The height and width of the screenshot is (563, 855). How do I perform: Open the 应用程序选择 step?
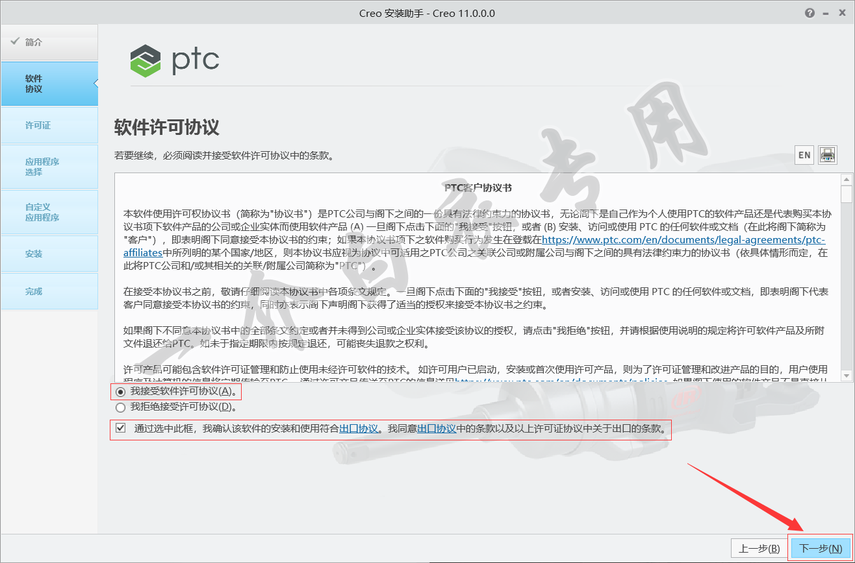[49, 167]
